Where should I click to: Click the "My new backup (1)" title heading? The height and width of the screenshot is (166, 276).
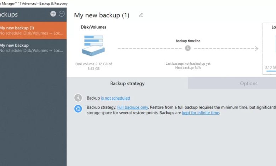tap(102, 15)
